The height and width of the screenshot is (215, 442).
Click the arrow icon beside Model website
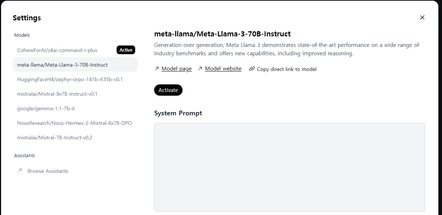[200, 68]
